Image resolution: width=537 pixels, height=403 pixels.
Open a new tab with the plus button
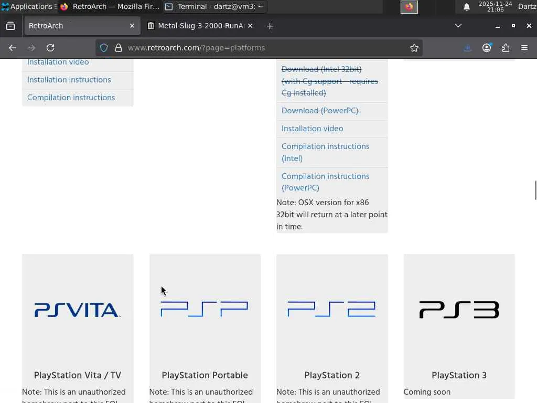pos(270,26)
